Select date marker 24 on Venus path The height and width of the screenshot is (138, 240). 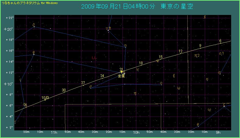pos(102,76)
